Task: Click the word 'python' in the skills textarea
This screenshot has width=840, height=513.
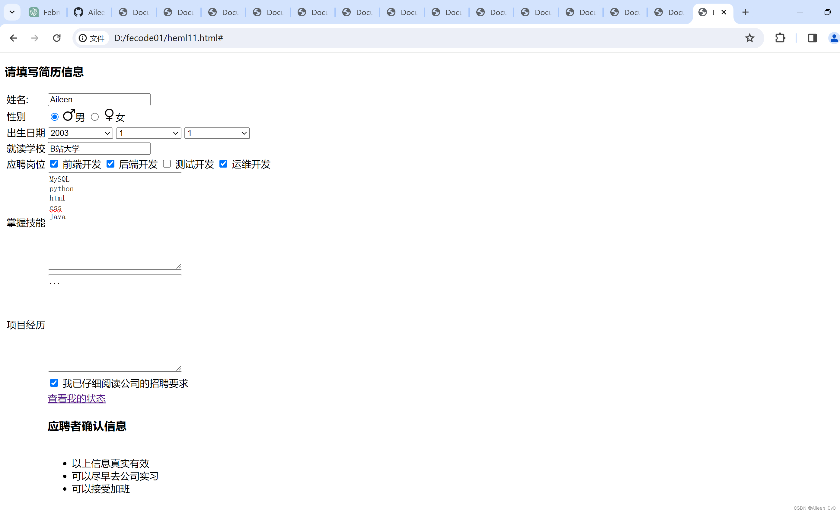Action: tap(62, 189)
